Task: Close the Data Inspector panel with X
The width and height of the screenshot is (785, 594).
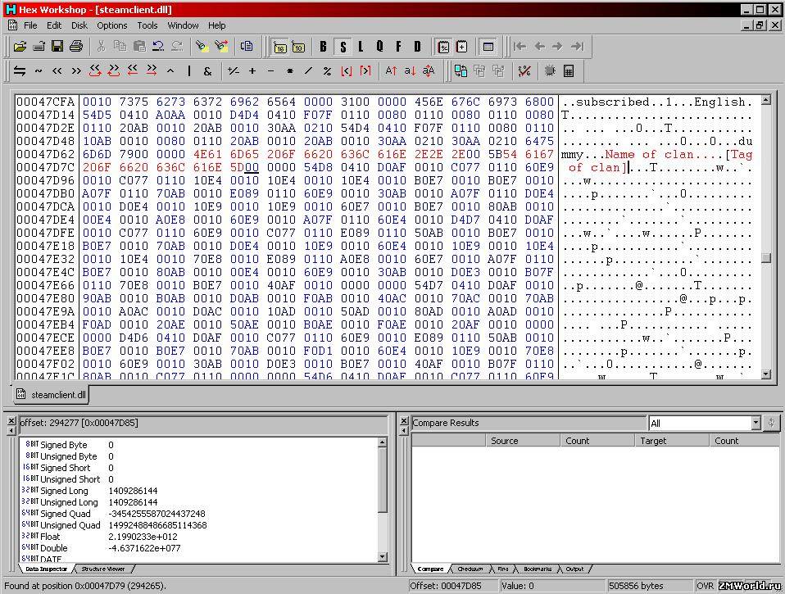Action: (11, 422)
